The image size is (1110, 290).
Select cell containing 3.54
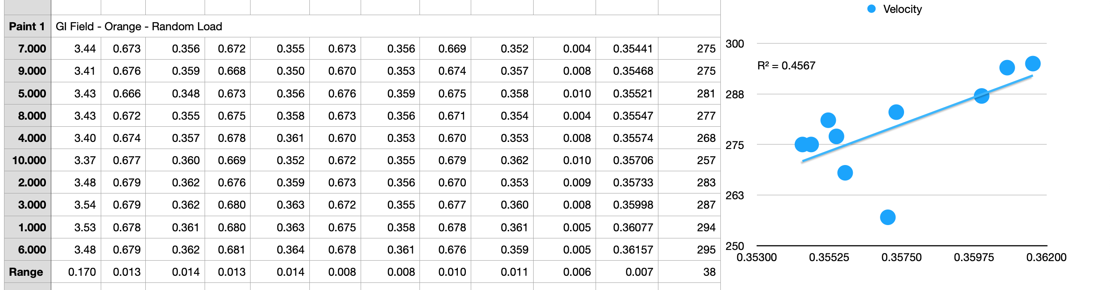pos(76,205)
